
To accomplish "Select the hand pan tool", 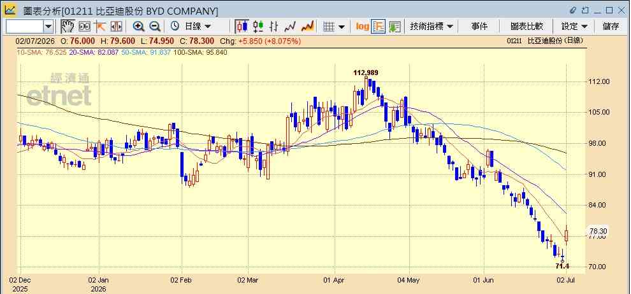I will 68,27.
